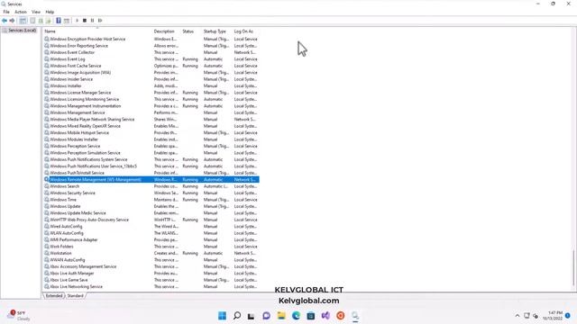Select the Windows Security Service row

click(151, 193)
